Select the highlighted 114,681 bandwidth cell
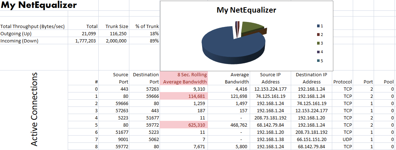This screenshot has width=396, height=150. (194, 96)
